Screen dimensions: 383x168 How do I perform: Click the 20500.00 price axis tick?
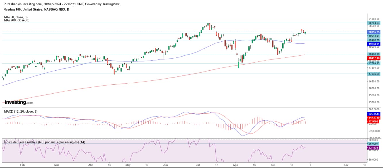coord(374,26)
